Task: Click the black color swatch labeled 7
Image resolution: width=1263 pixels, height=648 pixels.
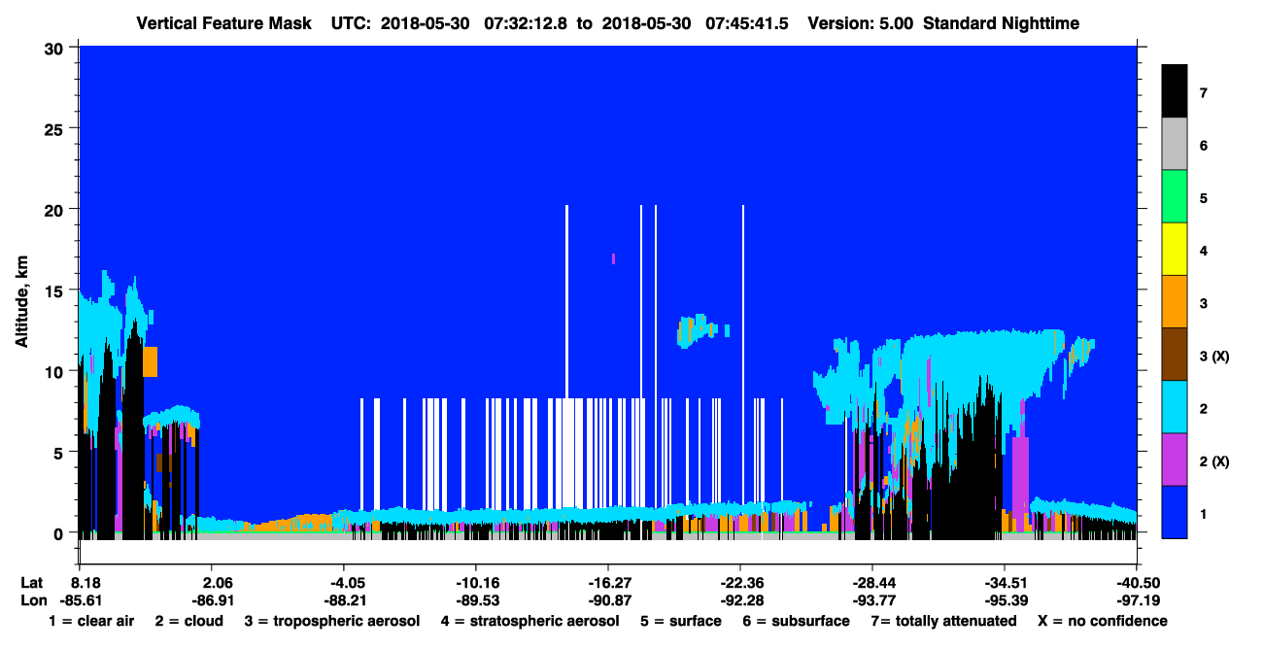Action: coord(1175,91)
